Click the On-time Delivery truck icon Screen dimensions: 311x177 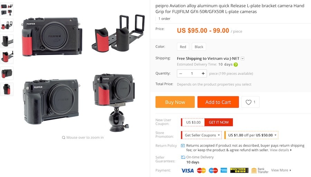click(x=183, y=157)
